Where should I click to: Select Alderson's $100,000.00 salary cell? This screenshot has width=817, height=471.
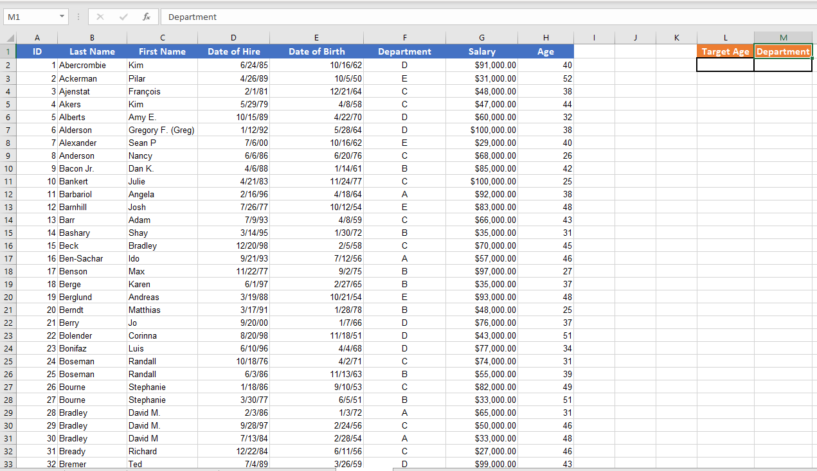481,130
